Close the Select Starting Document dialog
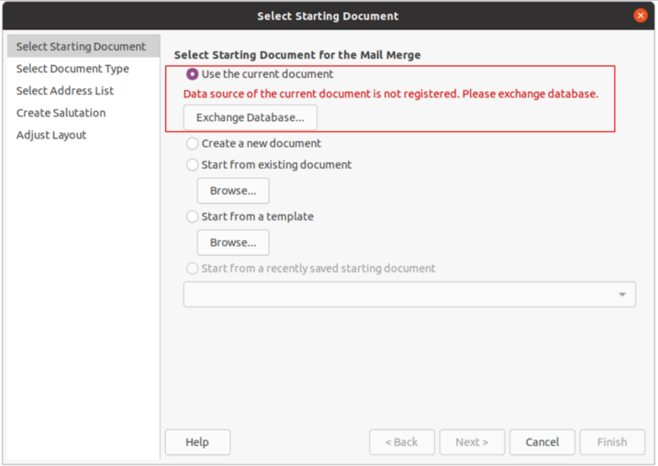The width and height of the screenshot is (658, 466). [640, 16]
